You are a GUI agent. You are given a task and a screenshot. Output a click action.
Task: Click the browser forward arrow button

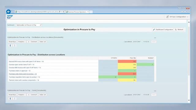pyautogui.click(x=13, y=12)
